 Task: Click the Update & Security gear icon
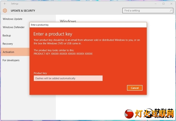click(5, 11)
